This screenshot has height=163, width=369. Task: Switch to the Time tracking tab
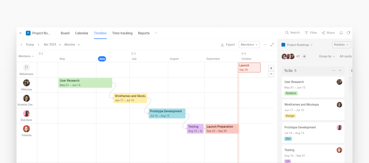[x=122, y=33]
